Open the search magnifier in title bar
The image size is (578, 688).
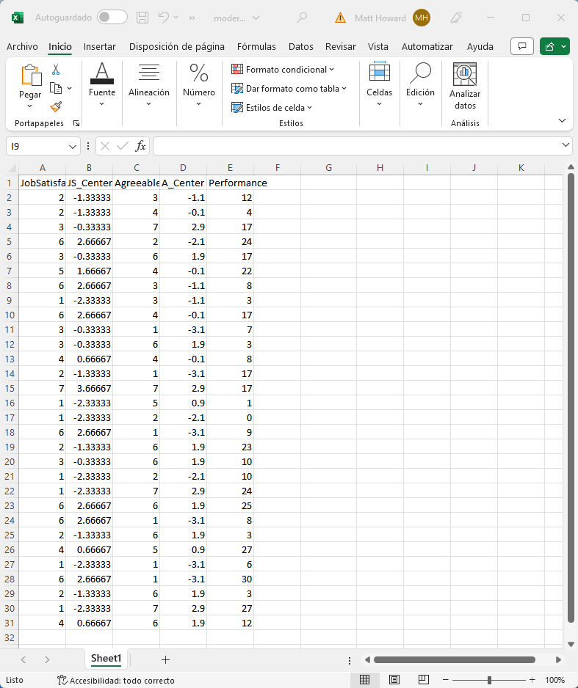302,17
